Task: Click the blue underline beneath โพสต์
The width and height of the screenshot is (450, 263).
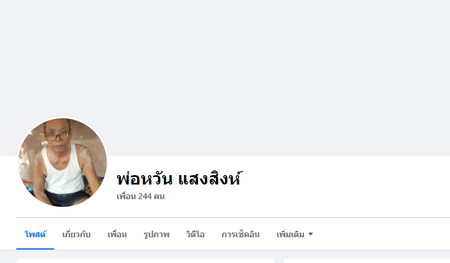Action: click(x=35, y=249)
